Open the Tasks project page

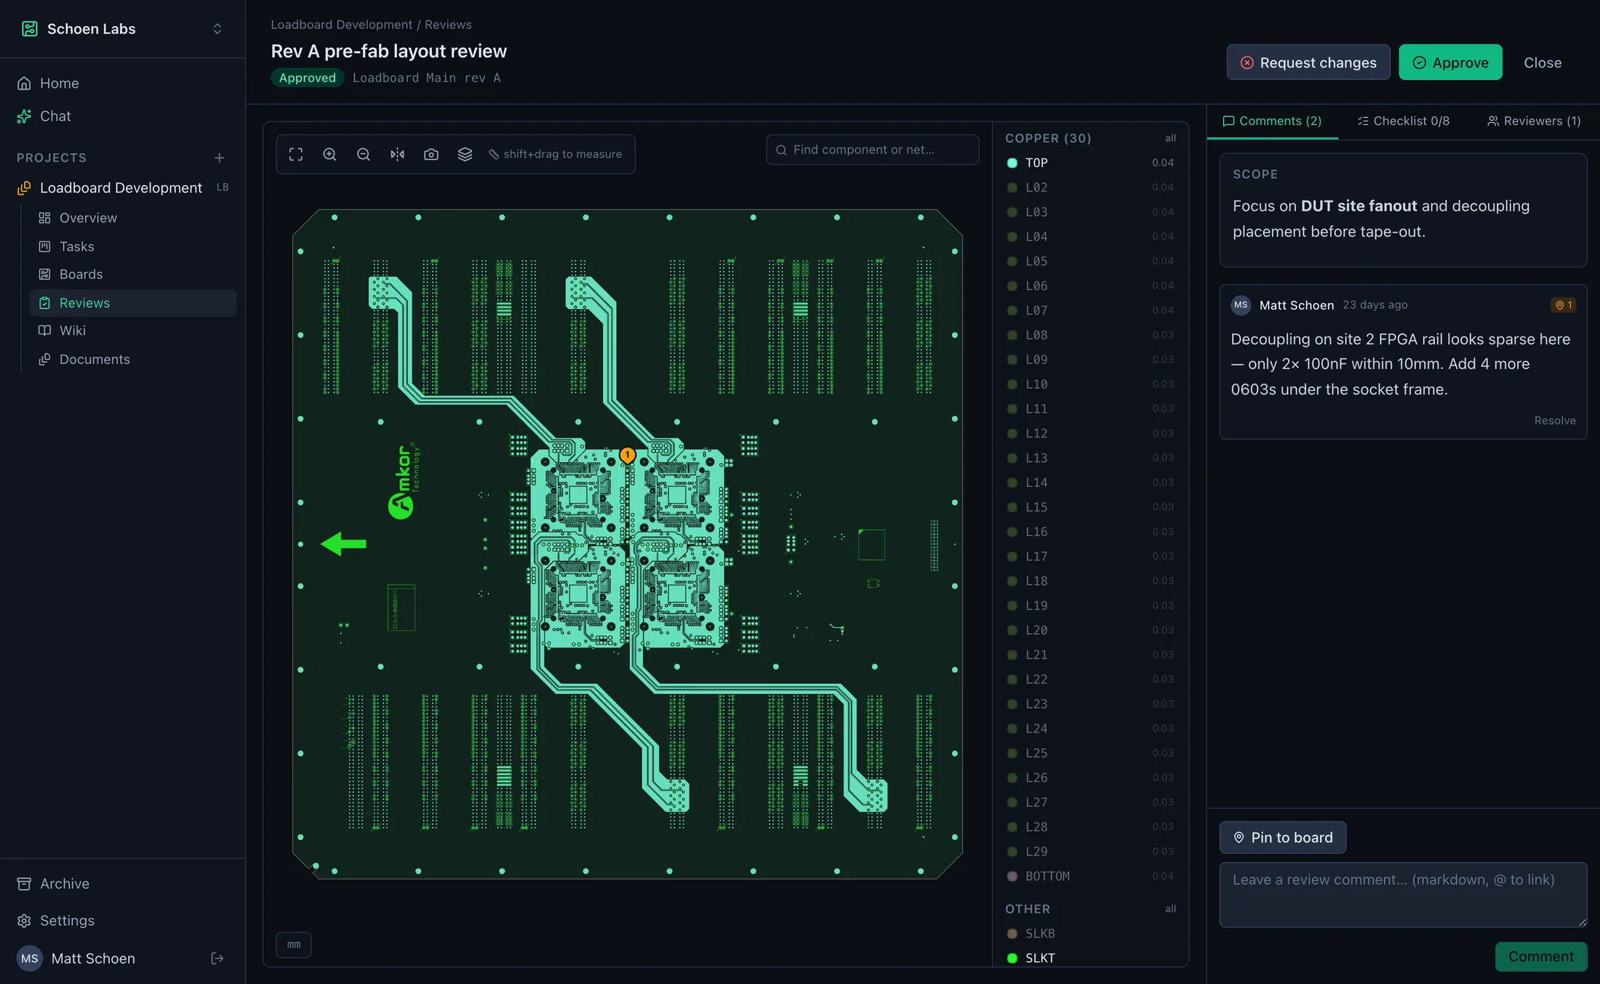click(x=133, y=246)
